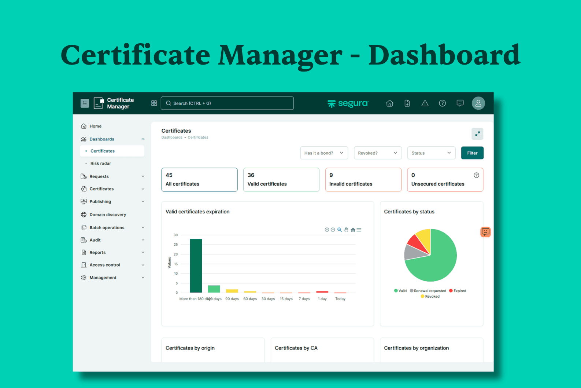Click the Batch operations icon
Image resolution: width=581 pixels, height=388 pixels.
click(84, 227)
